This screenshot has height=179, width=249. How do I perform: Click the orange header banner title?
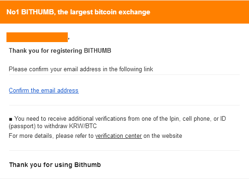coord(78,12)
